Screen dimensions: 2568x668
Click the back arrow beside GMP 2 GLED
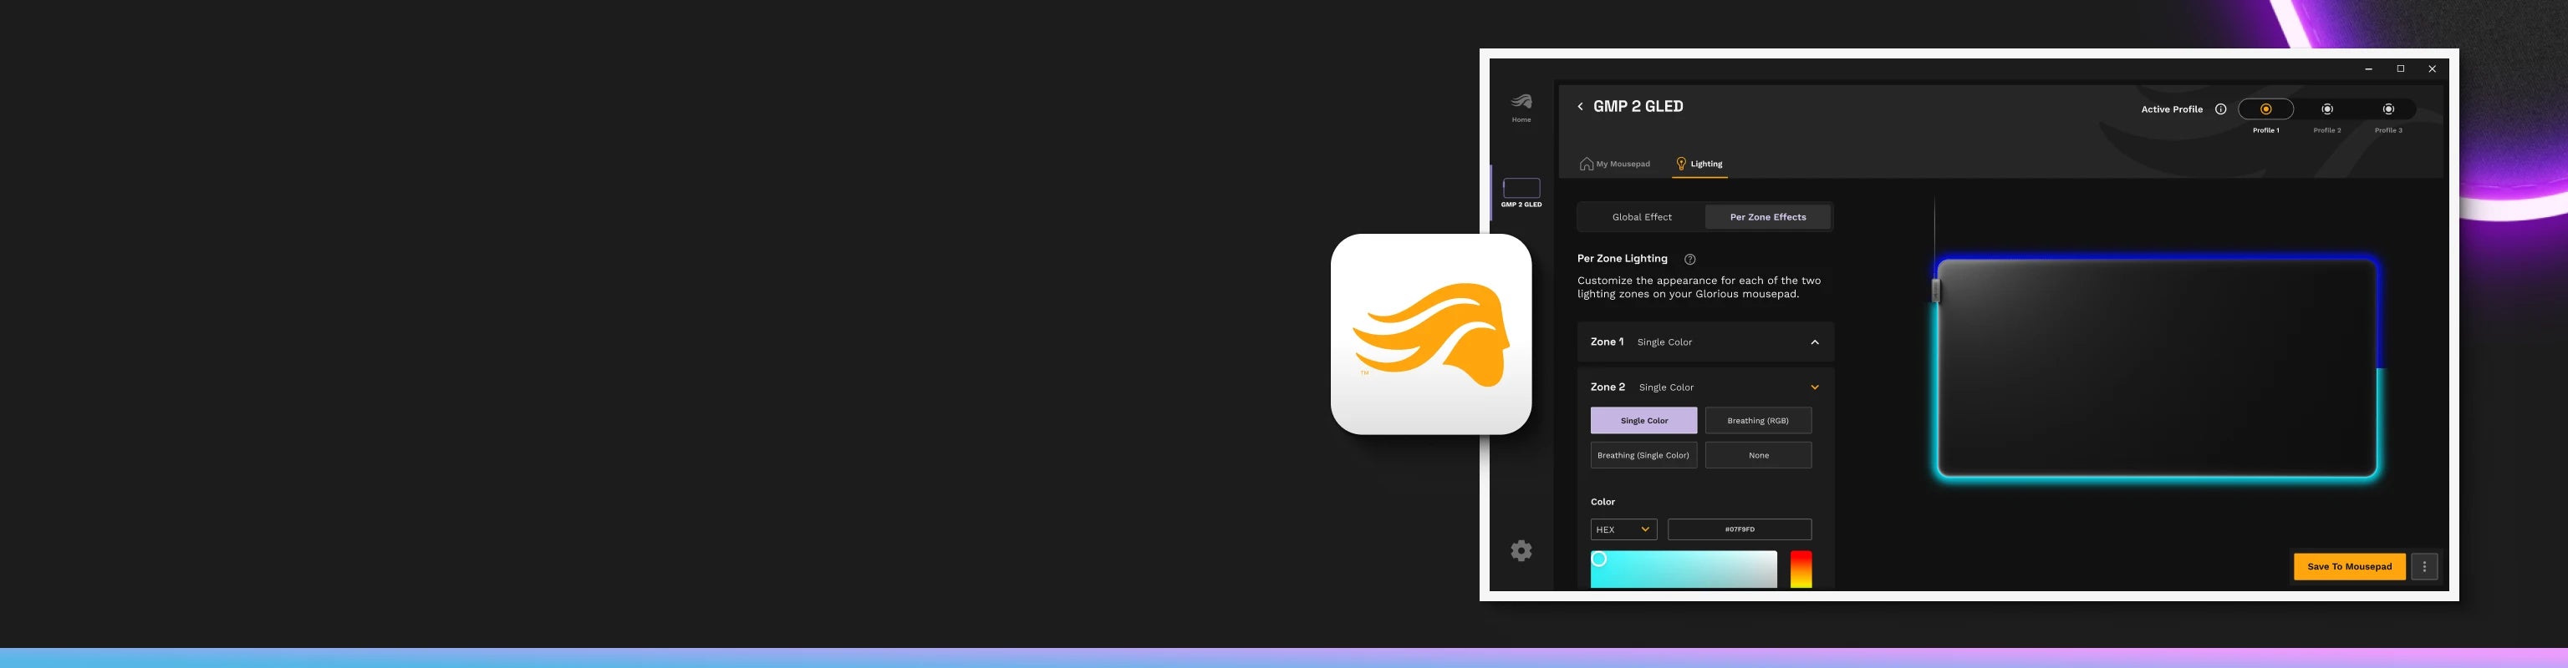pos(1580,107)
